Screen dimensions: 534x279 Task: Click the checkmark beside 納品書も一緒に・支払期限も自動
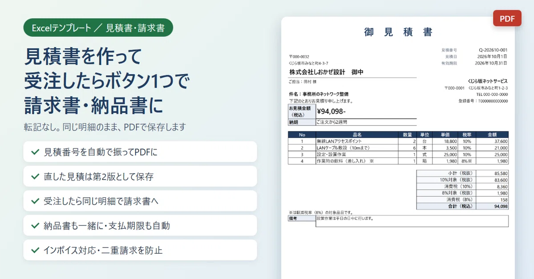35,226
